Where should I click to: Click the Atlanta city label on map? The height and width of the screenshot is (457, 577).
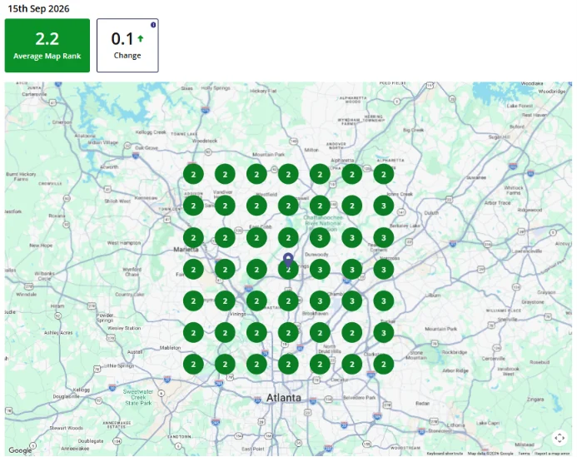tap(283, 398)
